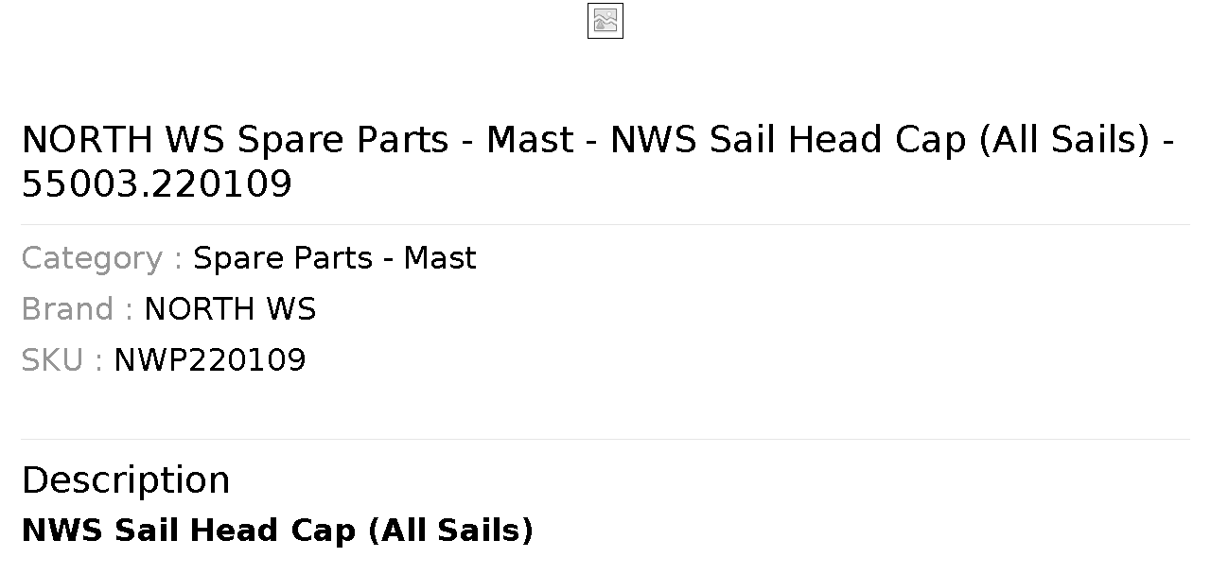The height and width of the screenshot is (575, 1211).
Task: Click 'Spare Parts' words in the title
Action: click(x=342, y=140)
